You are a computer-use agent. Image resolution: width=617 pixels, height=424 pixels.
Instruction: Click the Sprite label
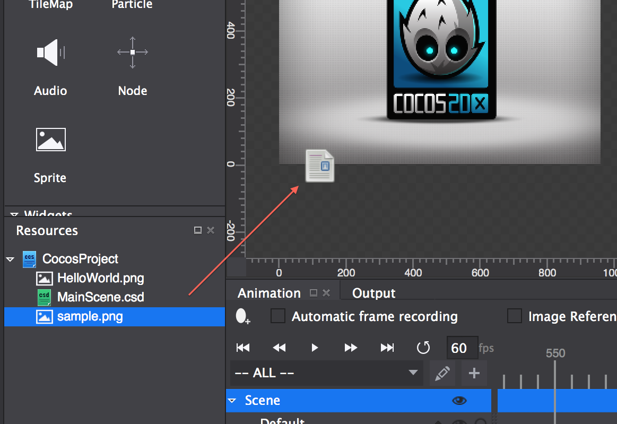coord(50,178)
